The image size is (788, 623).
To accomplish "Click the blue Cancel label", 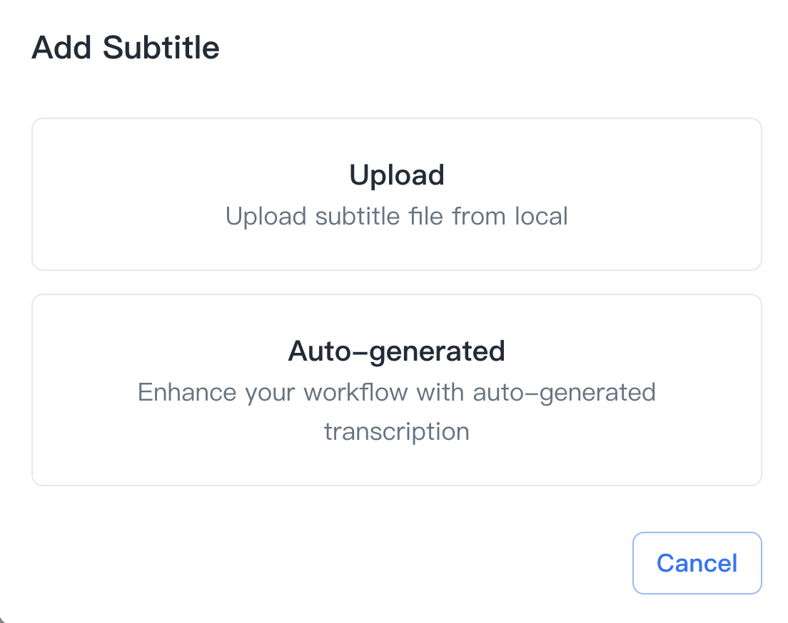I will click(x=697, y=563).
